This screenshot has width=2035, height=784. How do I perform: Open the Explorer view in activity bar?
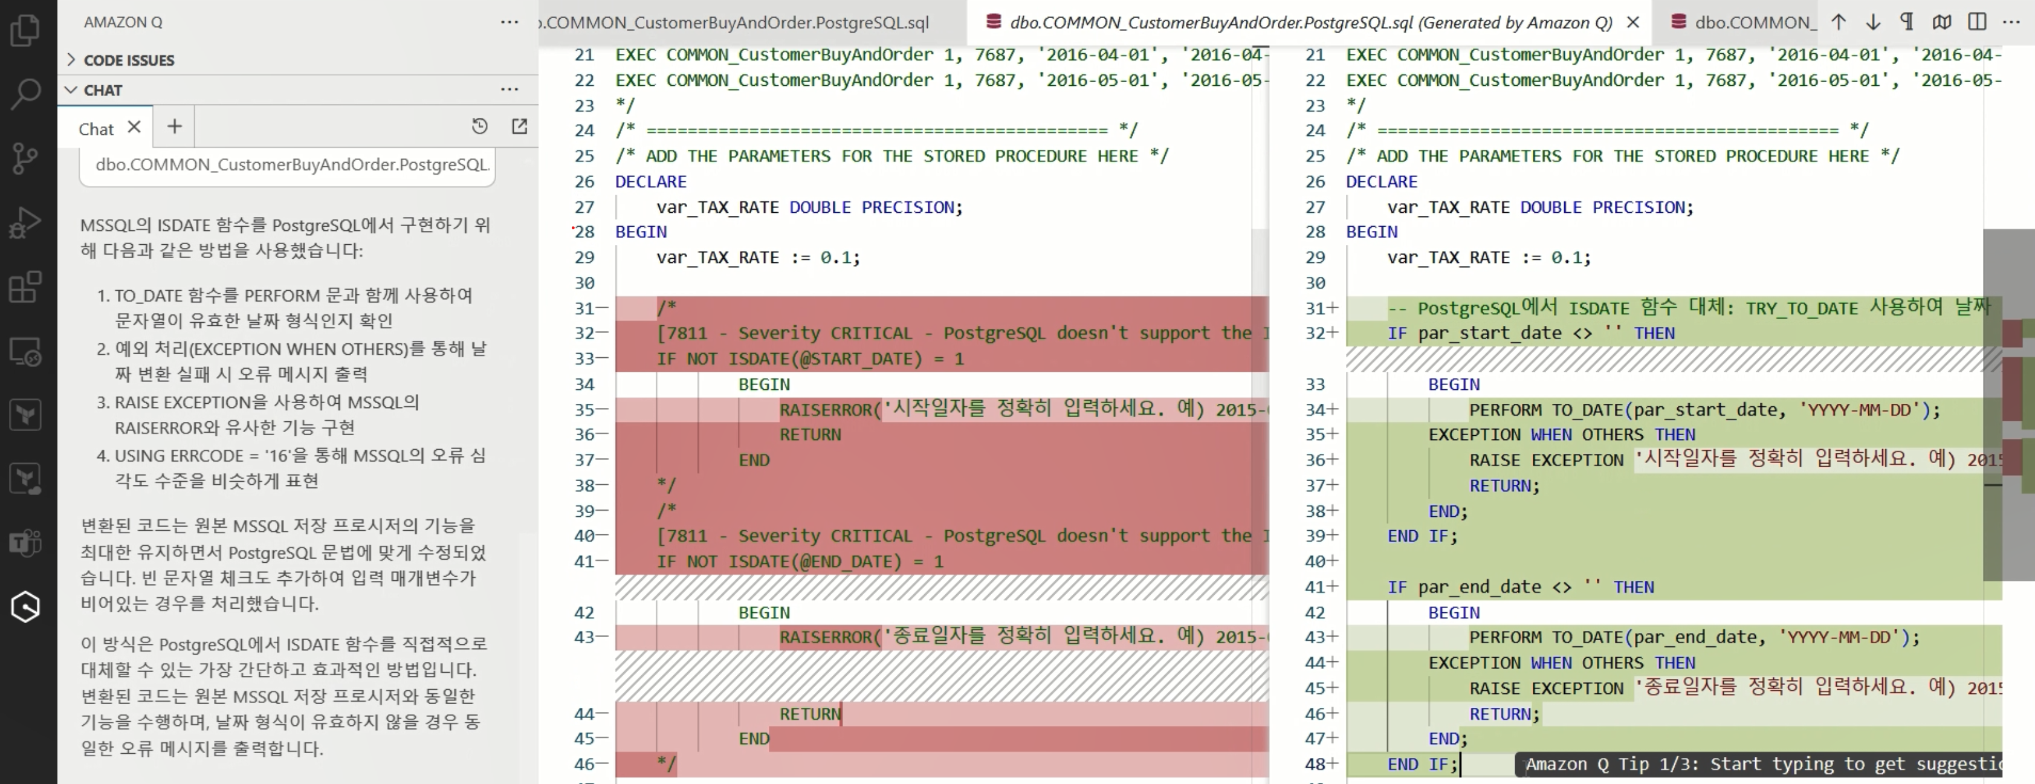click(x=25, y=30)
